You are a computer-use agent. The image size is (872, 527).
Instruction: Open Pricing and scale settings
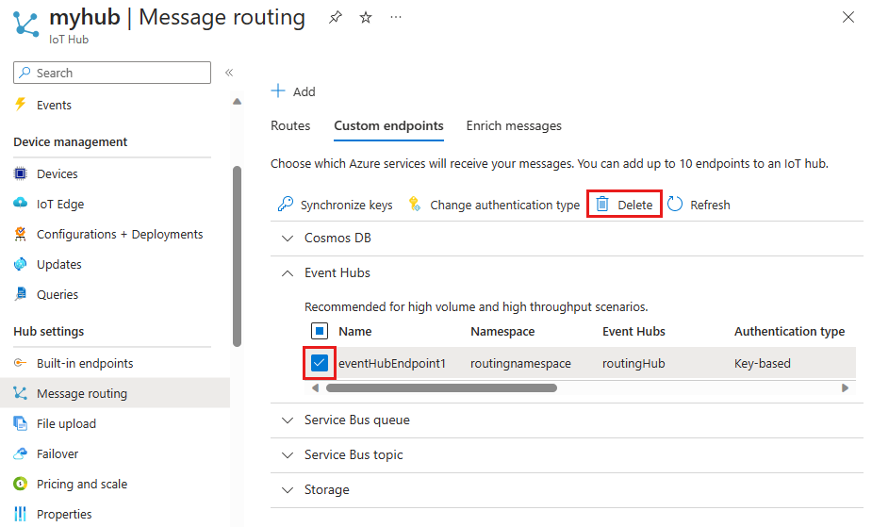tap(81, 484)
